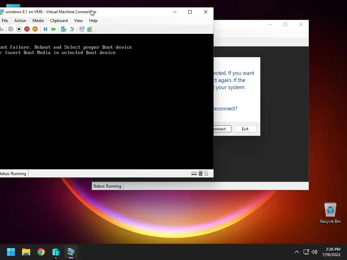347x260 pixels.
Task: Close the windows 8.1 on VM6 window
Action: [x=206, y=12]
